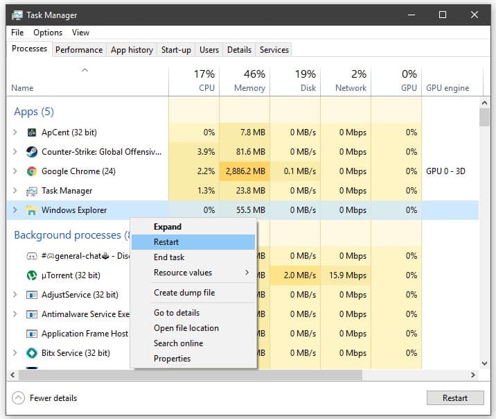Click Chrome's 2,886.2 MB memory value
The height and width of the screenshot is (419, 496).
[245, 171]
